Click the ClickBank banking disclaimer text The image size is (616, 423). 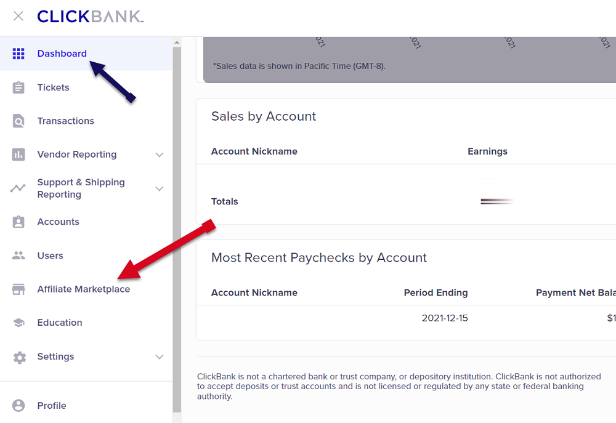click(x=399, y=387)
